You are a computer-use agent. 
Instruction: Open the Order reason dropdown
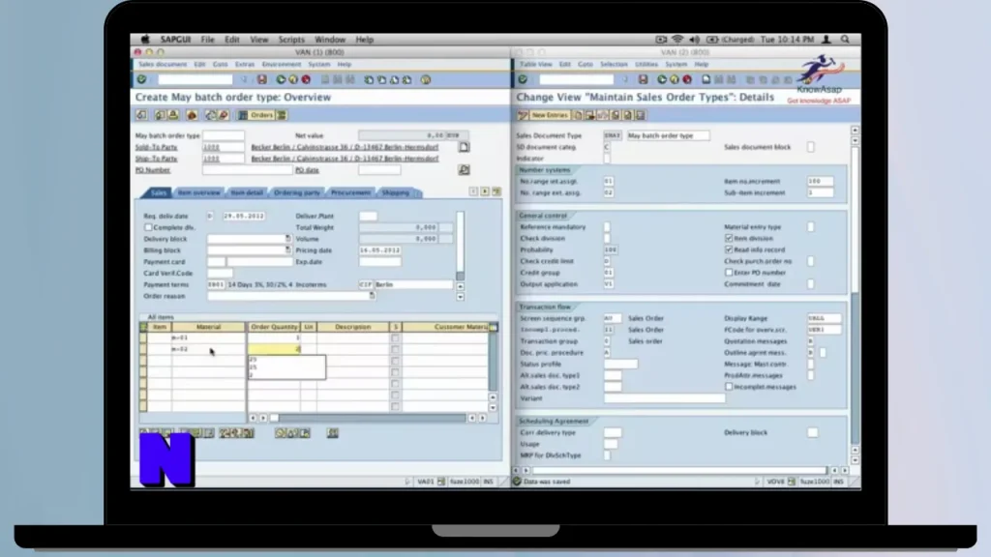click(372, 296)
